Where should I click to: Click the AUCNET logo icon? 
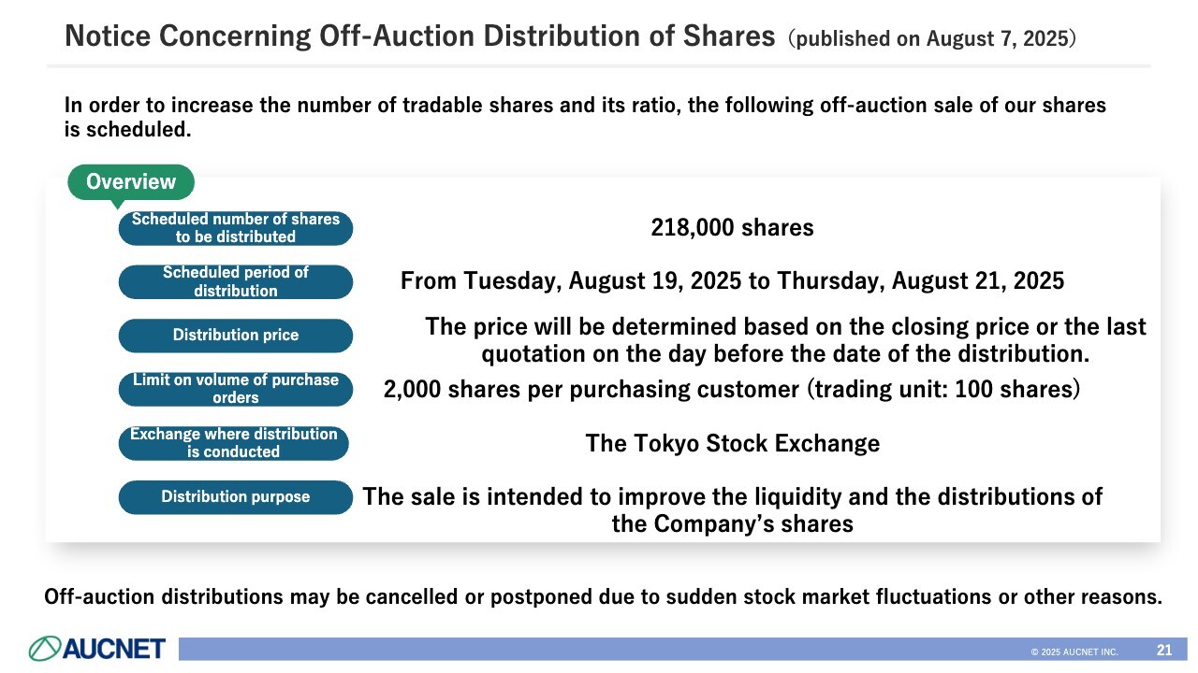[x=45, y=648]
